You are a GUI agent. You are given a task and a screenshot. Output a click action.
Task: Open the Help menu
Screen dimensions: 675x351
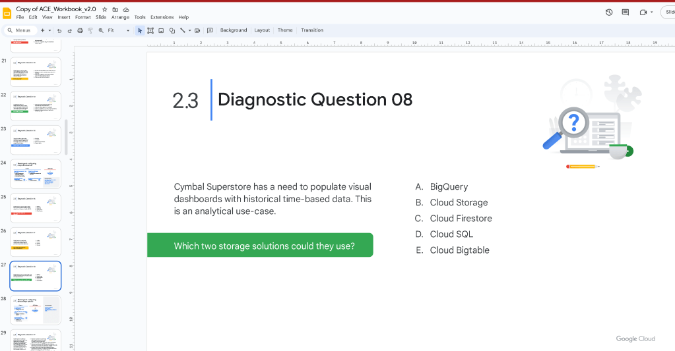coord(183,17)
